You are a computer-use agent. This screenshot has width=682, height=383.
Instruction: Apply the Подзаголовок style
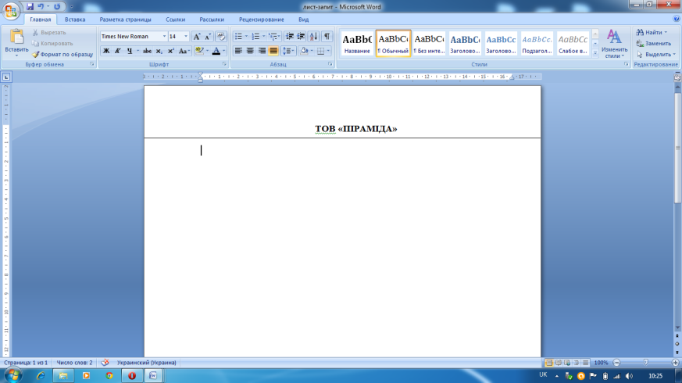[537, 44]
